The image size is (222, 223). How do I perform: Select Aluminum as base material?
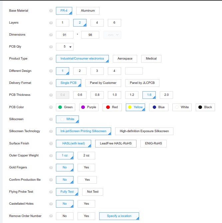(88, 11)
